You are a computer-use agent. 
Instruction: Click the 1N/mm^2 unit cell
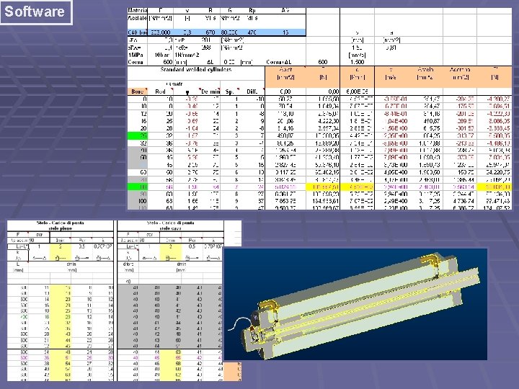coord(187,55)
